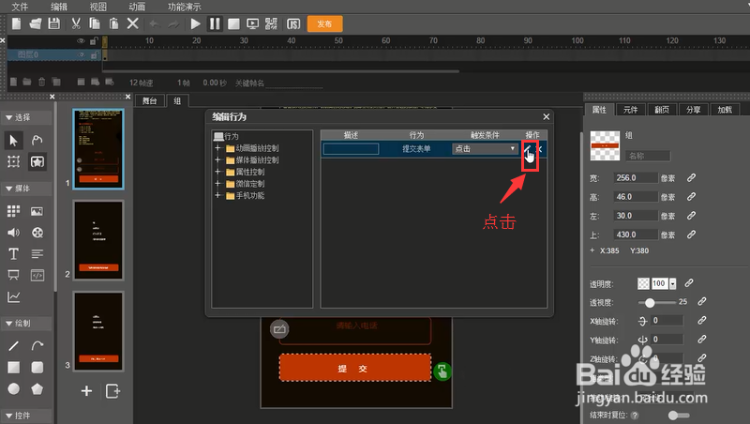
Task: Select the web code embed tool
Action: [x=37, y=275]
